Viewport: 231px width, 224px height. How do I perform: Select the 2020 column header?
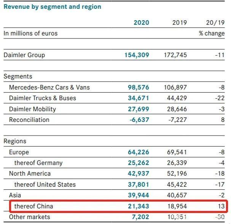141,22
